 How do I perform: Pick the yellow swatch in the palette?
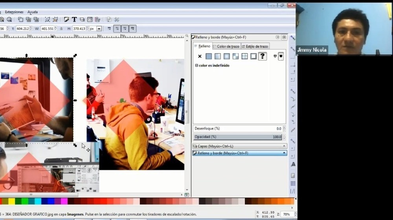click(x=11, y=201)
